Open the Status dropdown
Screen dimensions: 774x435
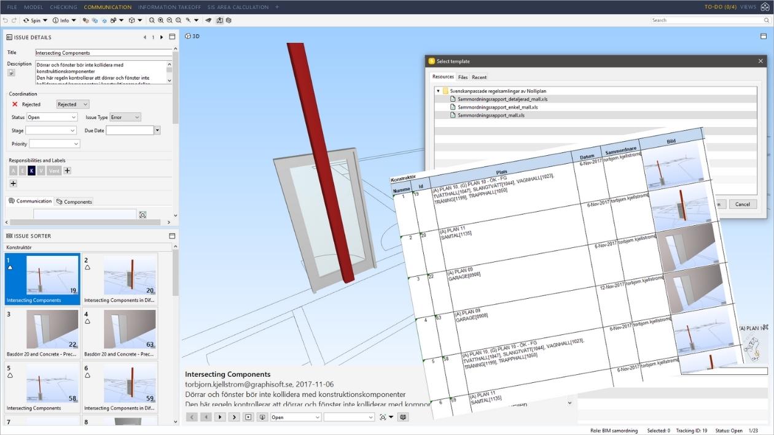[x=52, y=117]
